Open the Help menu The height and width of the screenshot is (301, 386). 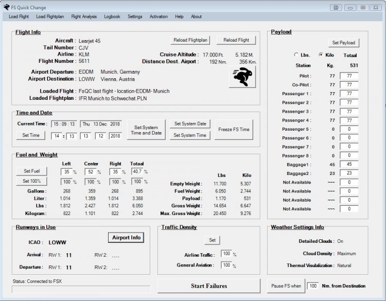coord(179,16)
